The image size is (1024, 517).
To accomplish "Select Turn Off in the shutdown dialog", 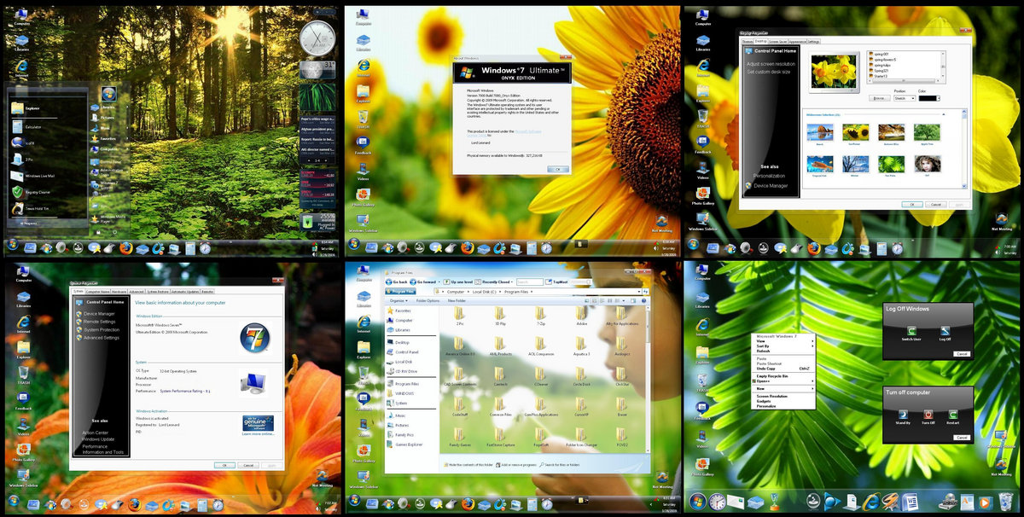I will click(928, 415).
